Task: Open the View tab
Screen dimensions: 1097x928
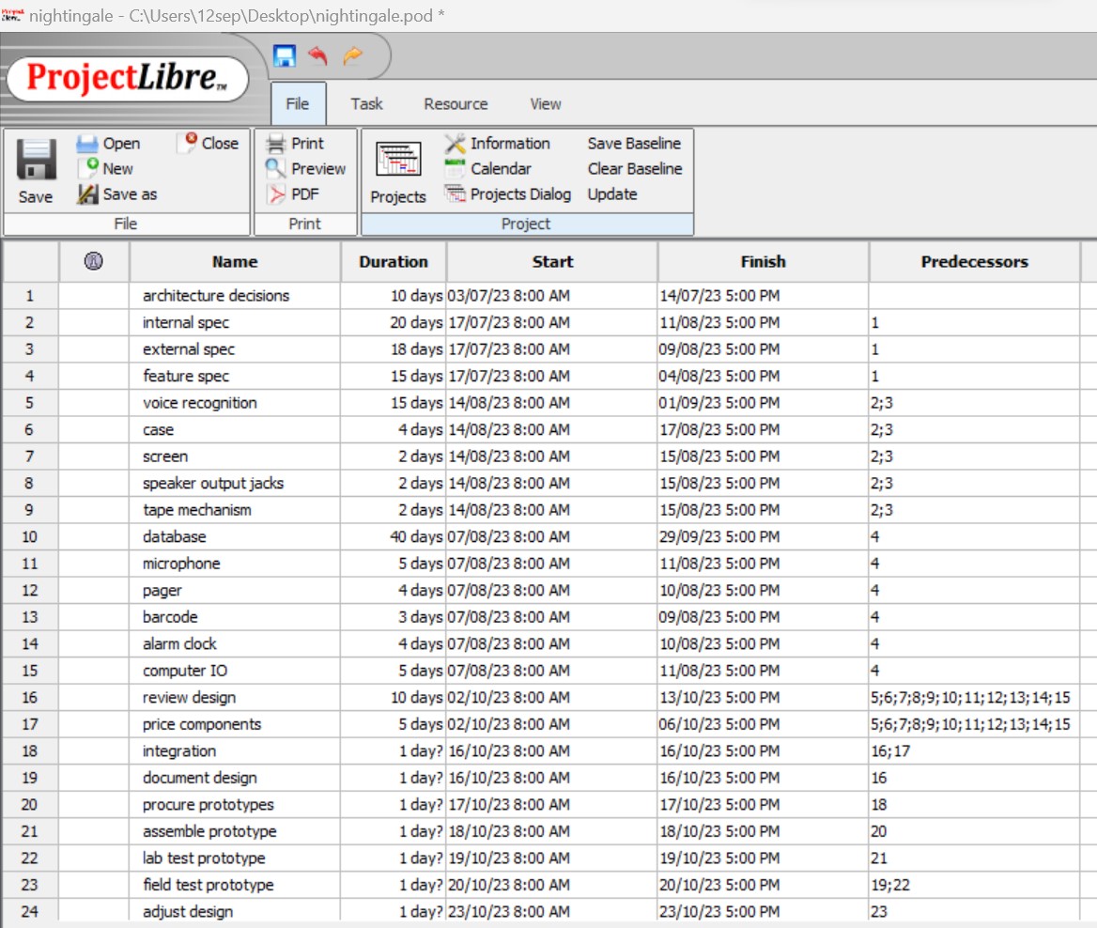Action: [544, 104]
